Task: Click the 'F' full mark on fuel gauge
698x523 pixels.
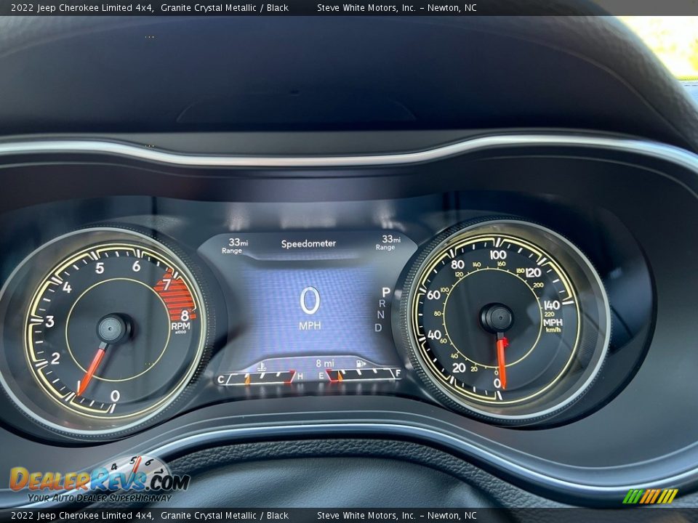Action: click(x=398, y=373)
